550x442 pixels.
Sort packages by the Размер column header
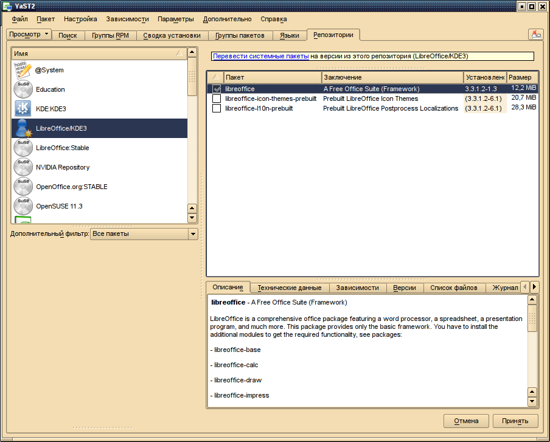[522, 77]
